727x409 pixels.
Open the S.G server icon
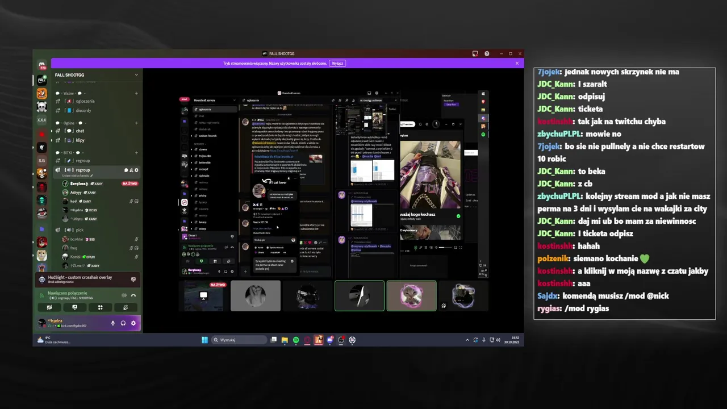(41, 160)
